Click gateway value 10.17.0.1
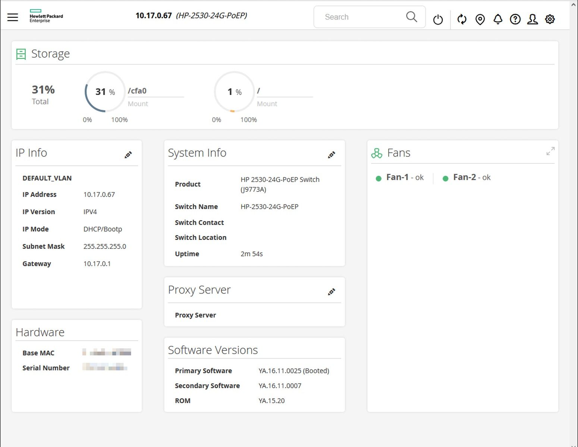The image size is (578, 447). [x=97, y=264]
